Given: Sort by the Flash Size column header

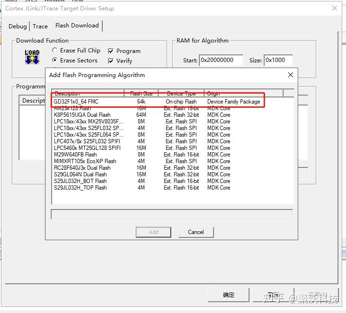Looking at the screenshot, I should [141, 94].
